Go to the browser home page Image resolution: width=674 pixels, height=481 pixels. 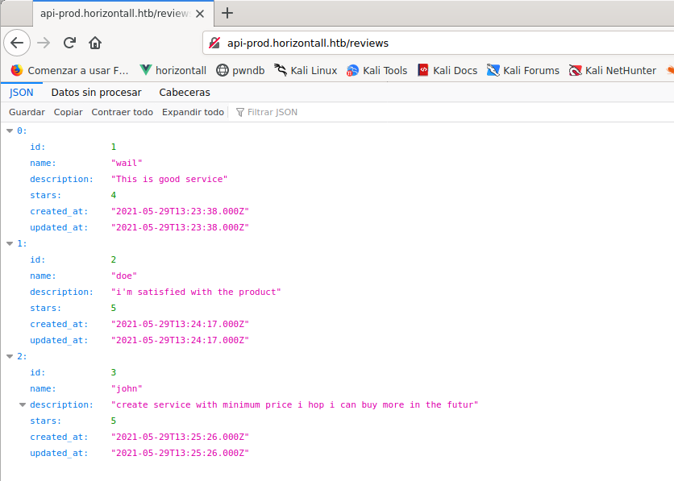coord(95,43)
